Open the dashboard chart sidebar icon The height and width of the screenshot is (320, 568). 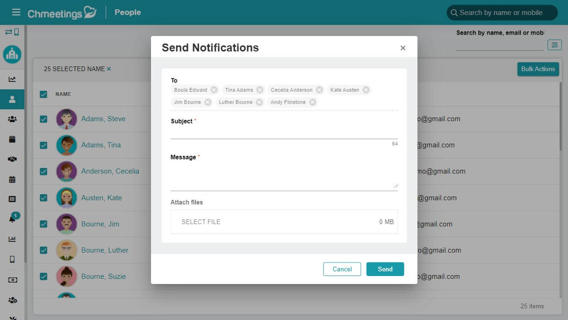(12, 80)
